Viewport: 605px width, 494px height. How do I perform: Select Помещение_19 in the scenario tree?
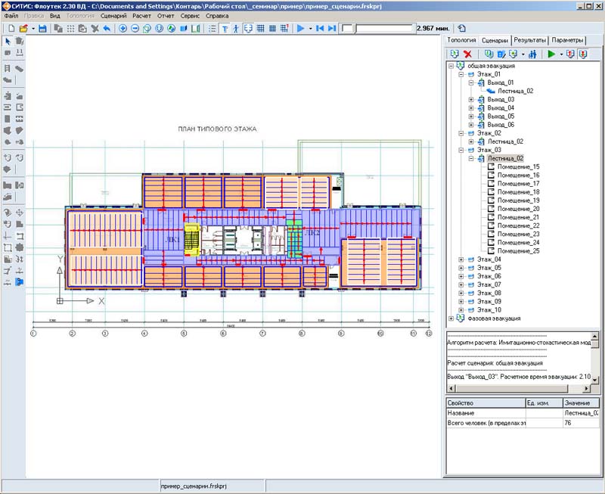point(519,200)
